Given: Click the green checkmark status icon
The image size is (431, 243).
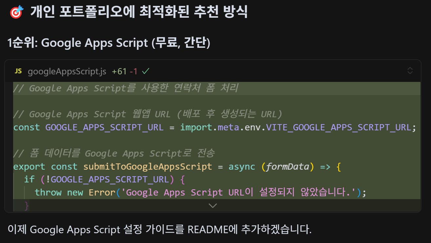Looking at the screenshot, I should coord(146,71).
